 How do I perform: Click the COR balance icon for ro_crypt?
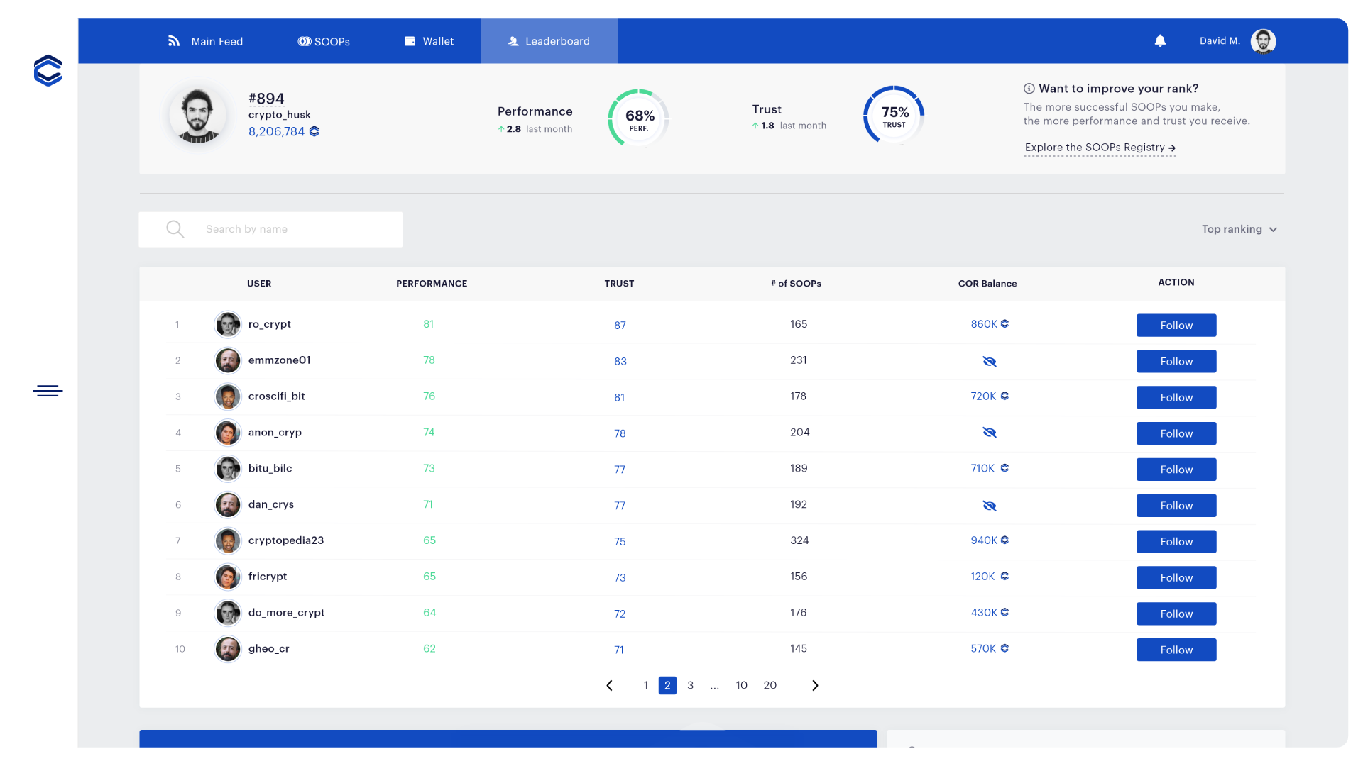(1005, 323)
